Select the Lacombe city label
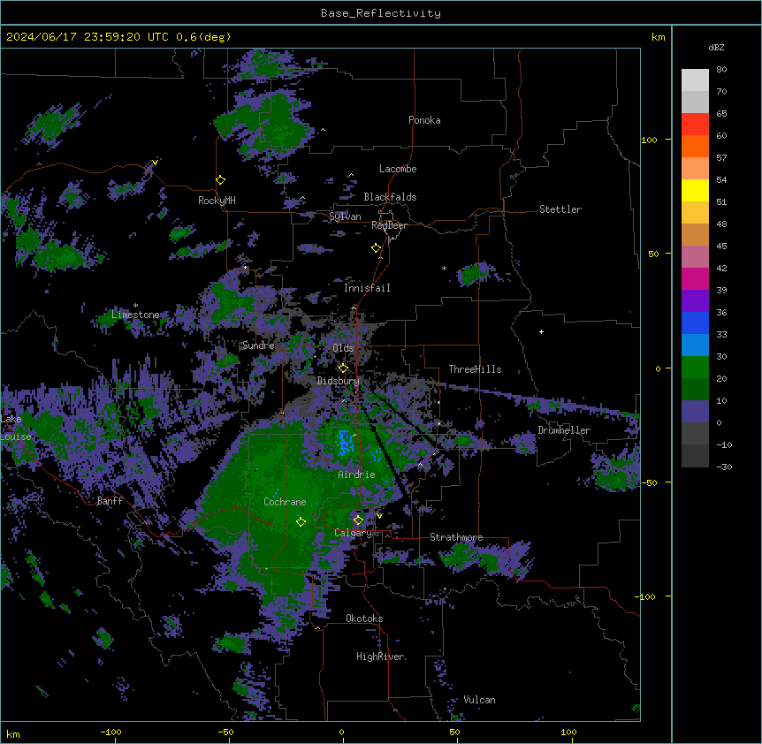Image resolution: width=762 pixels, height=744 pixels. [398, 169]
